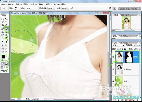
Task: Open Layers panel 不透明度 arrow
Action: click(x=140, y=45)
